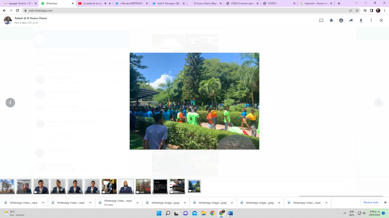
Task: Go to previous media item
Action: [x=10, y=103]
